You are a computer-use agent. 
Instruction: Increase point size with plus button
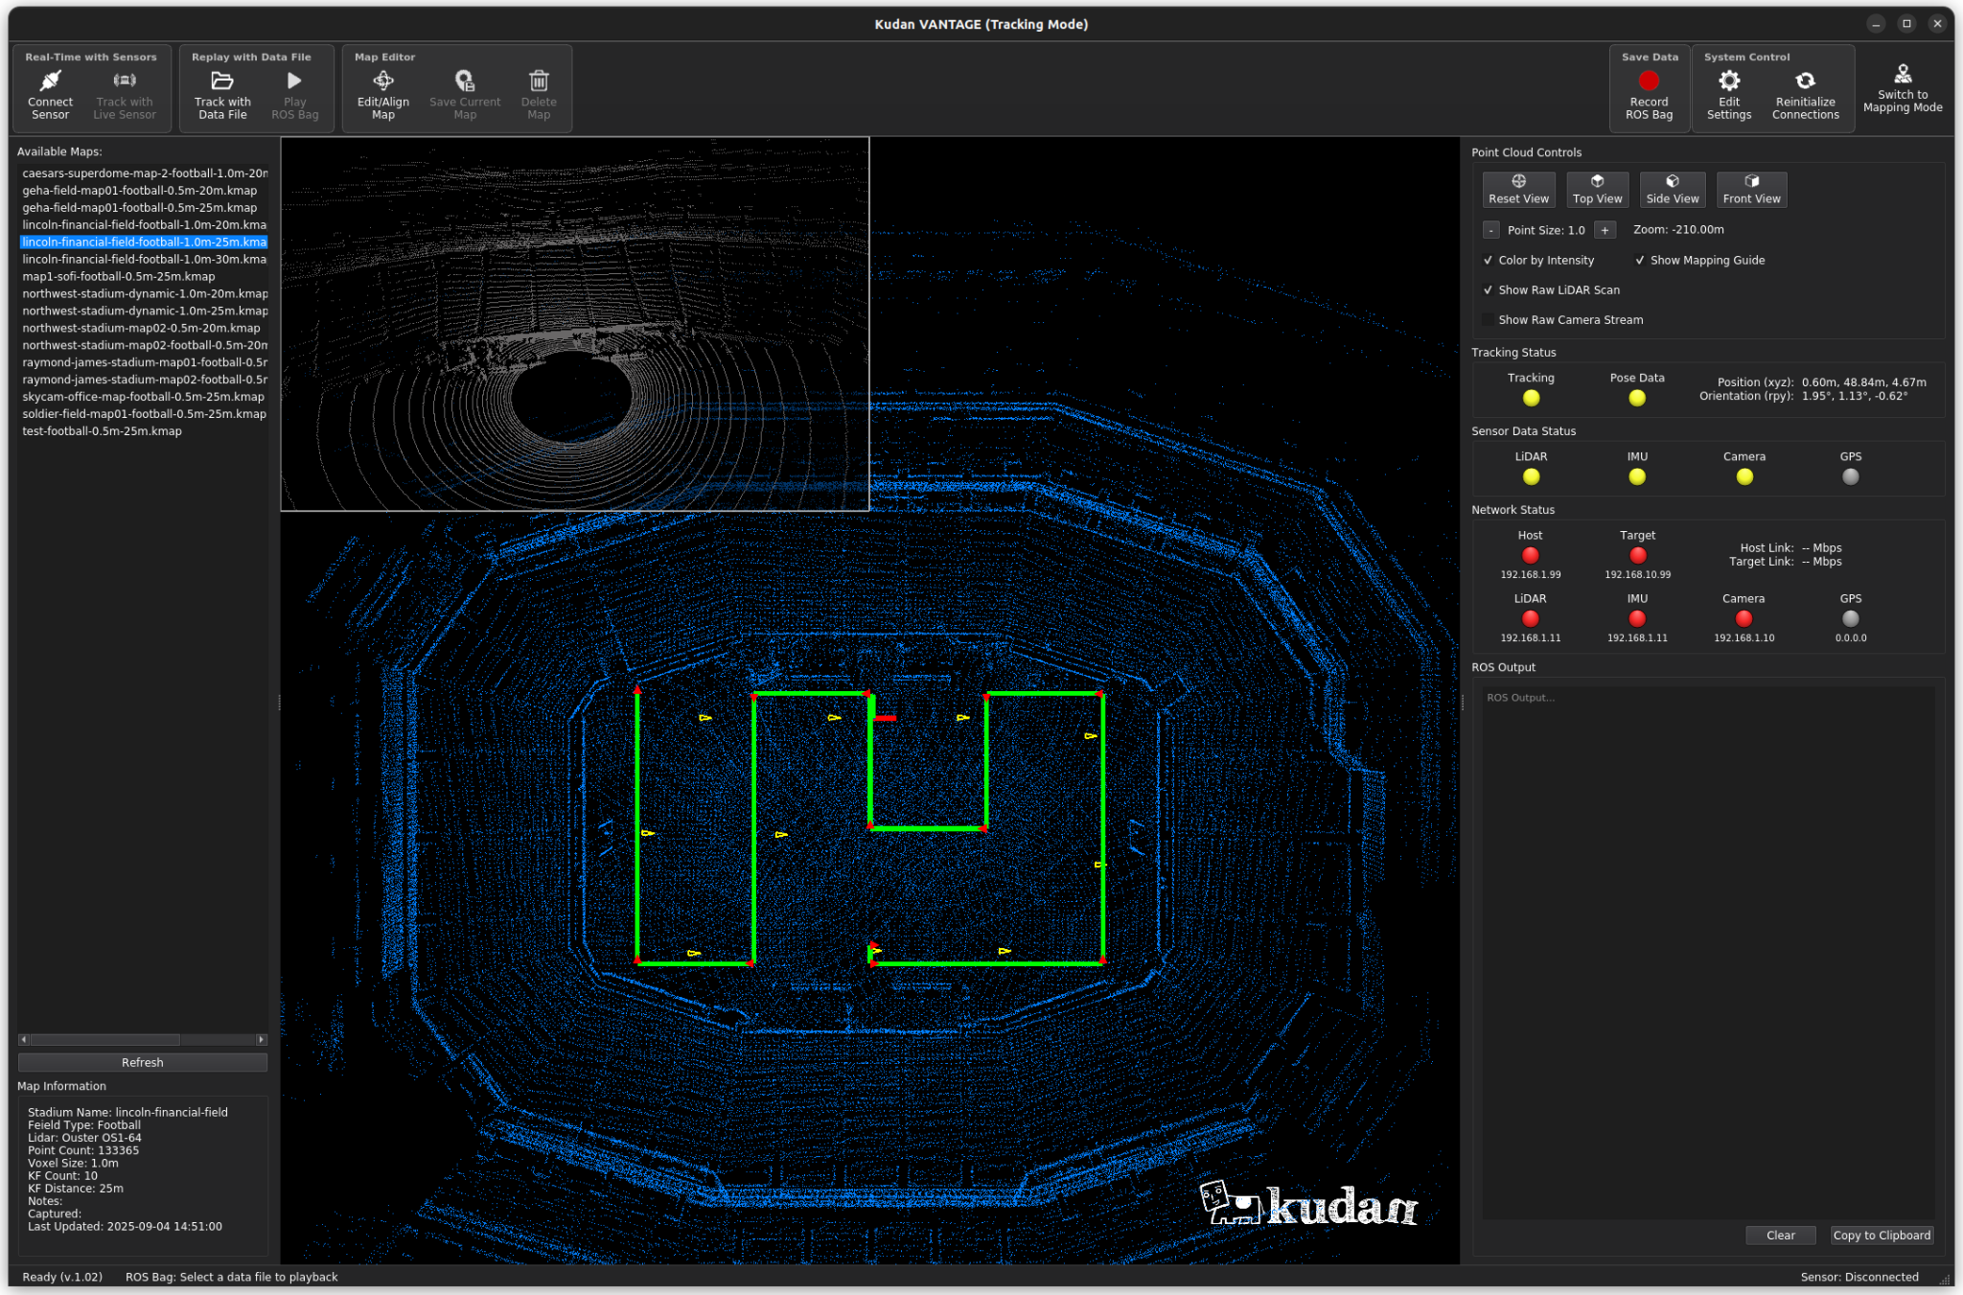[x=1605, y=230]
